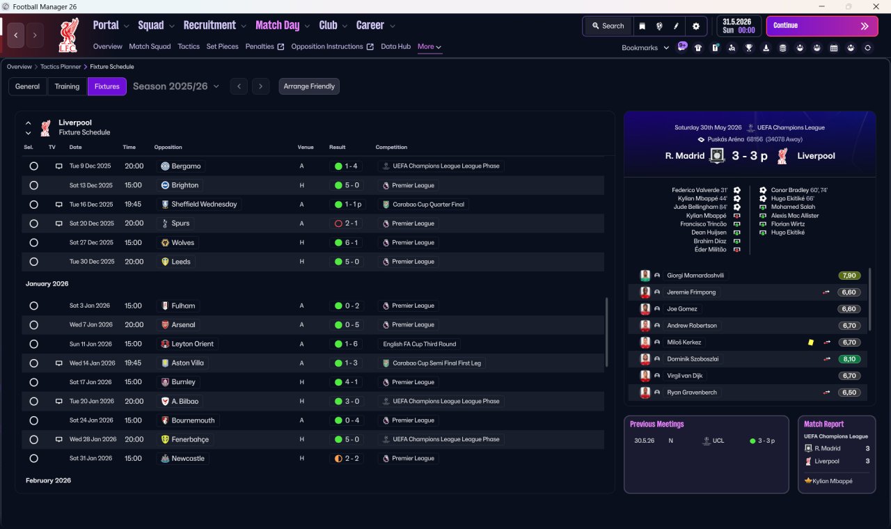Switch to the Training tab
This screenshot has height=529, width=891.
click(68, 86)
